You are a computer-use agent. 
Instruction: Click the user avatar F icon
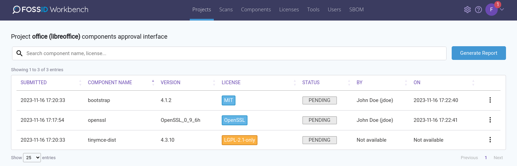click(491, 10)
